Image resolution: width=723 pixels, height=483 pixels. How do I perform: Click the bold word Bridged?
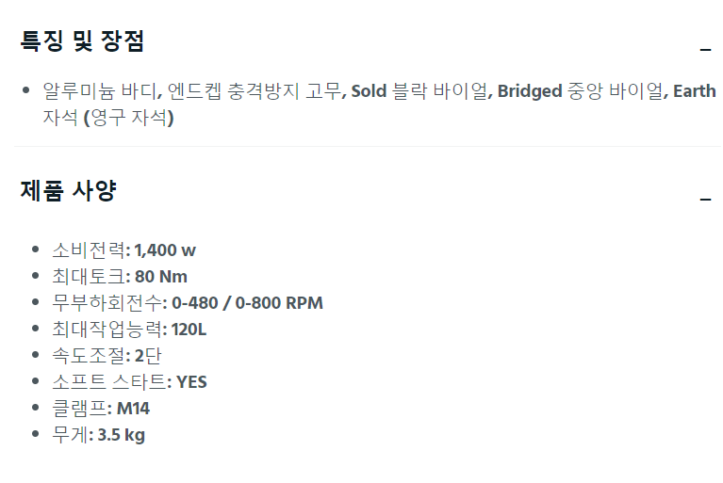pos(530,91)
